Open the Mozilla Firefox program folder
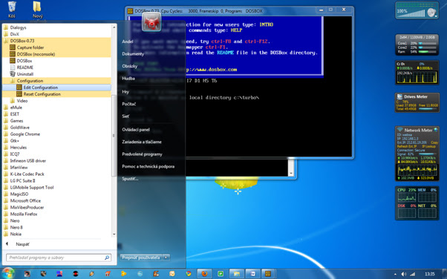 56,214
